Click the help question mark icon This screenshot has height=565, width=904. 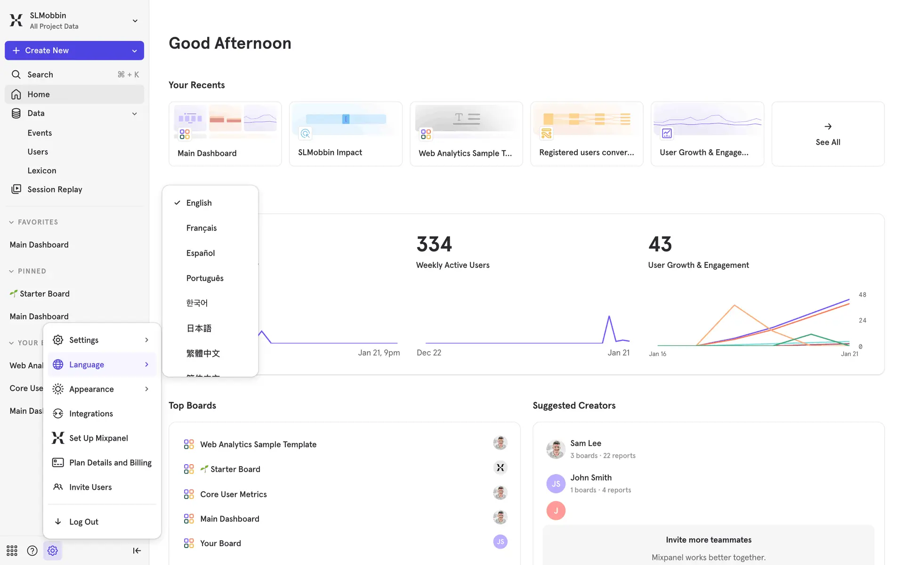click(x=32, y=550)
